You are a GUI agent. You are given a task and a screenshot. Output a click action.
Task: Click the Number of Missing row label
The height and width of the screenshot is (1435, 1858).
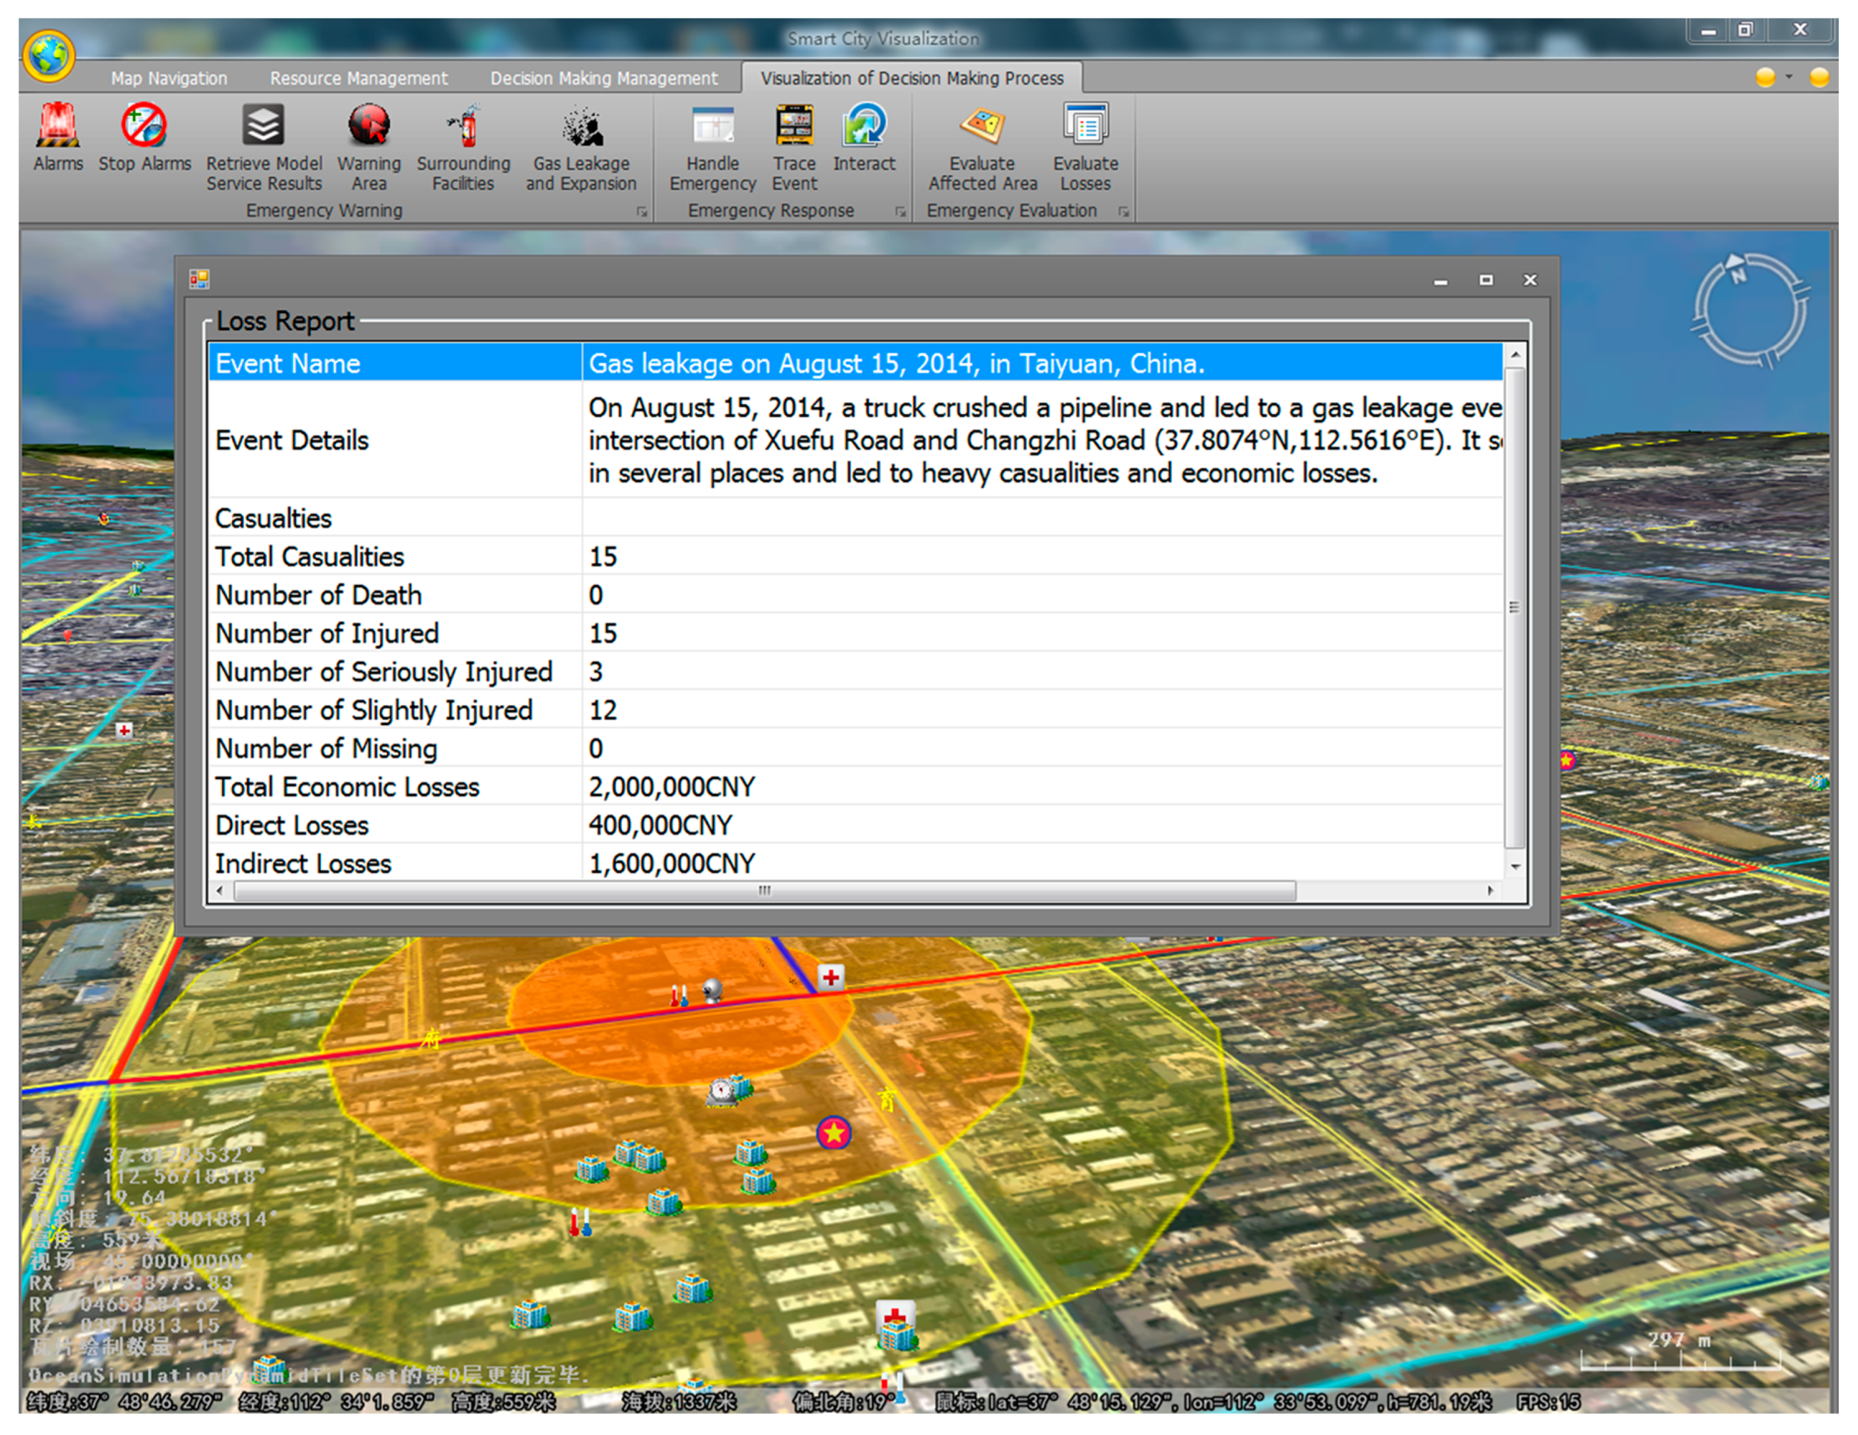[x=326, y=748]
